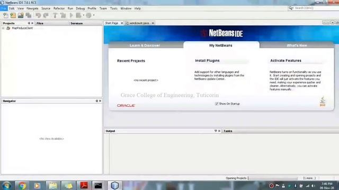Open the View menu

click(21, 8)
